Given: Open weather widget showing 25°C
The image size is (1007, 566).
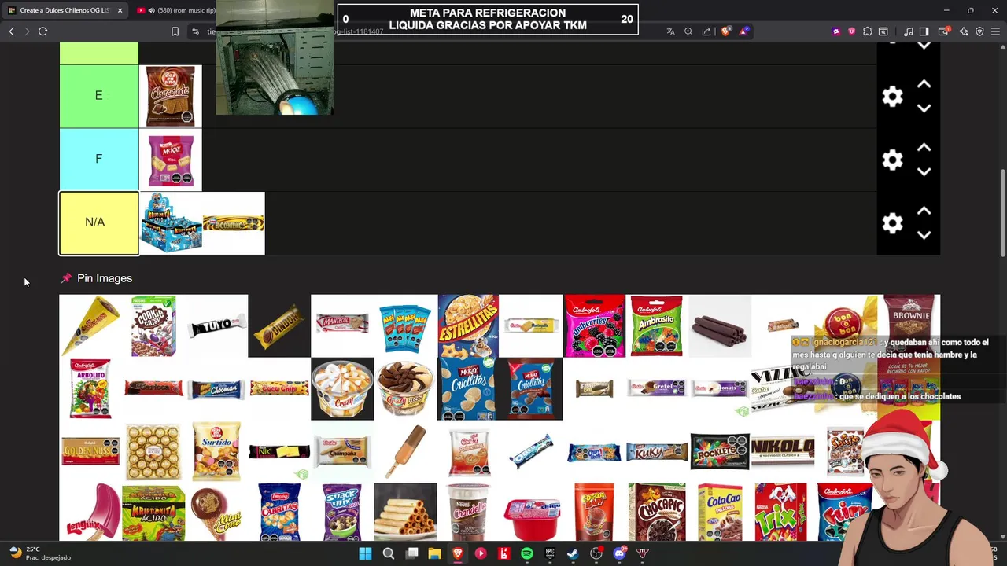Looking at the screenshot, I should (39, 553).
